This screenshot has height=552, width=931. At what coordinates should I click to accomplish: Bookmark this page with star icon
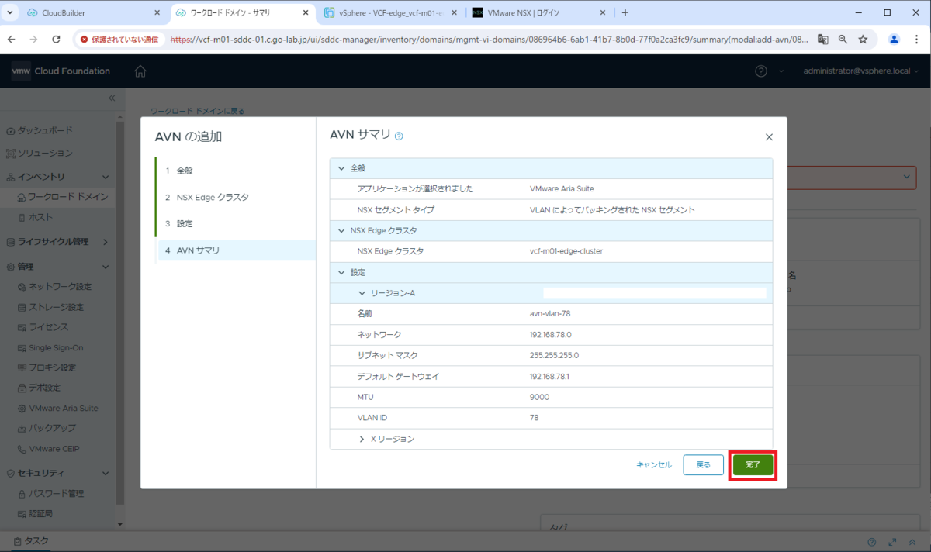pyautogui.click(x=863, y=39)
